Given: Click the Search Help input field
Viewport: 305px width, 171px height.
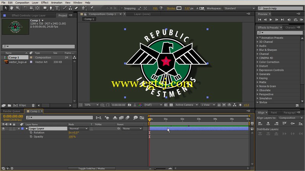Looking at the screenshot, I should (x=280, y=8).
